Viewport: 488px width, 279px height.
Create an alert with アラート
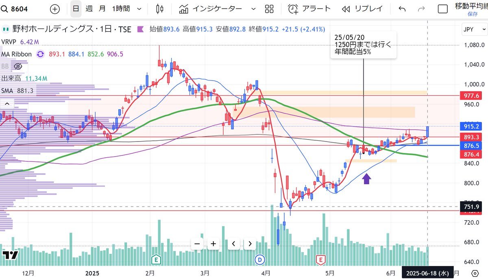point(309,9)
